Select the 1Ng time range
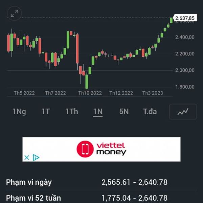This screenshot has width=203, height=203. (x=19, y=112)
